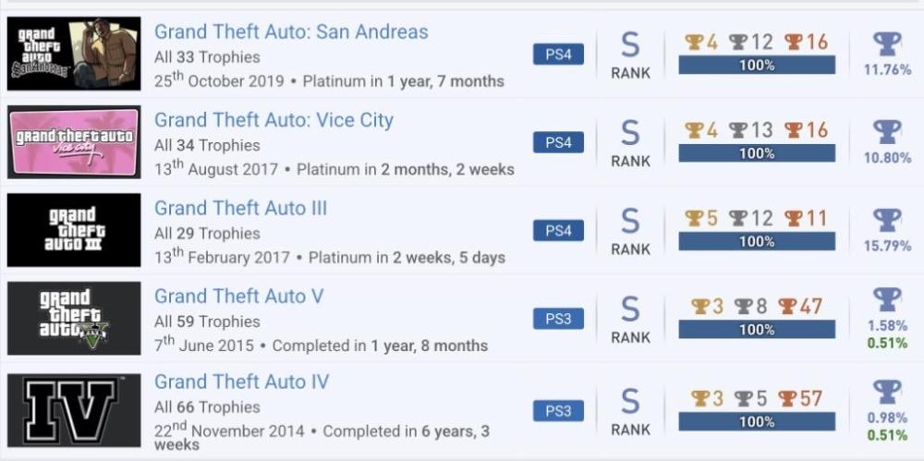
Task: Open the Grand Theft Auto III title link
Action: point(240,208)
